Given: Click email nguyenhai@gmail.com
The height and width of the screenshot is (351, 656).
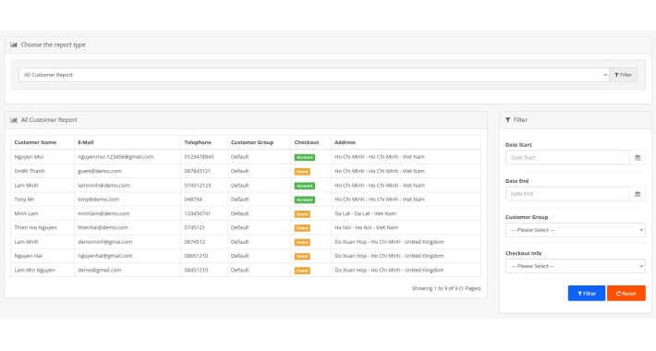Looking at the screenshot, I should point(105,256).
